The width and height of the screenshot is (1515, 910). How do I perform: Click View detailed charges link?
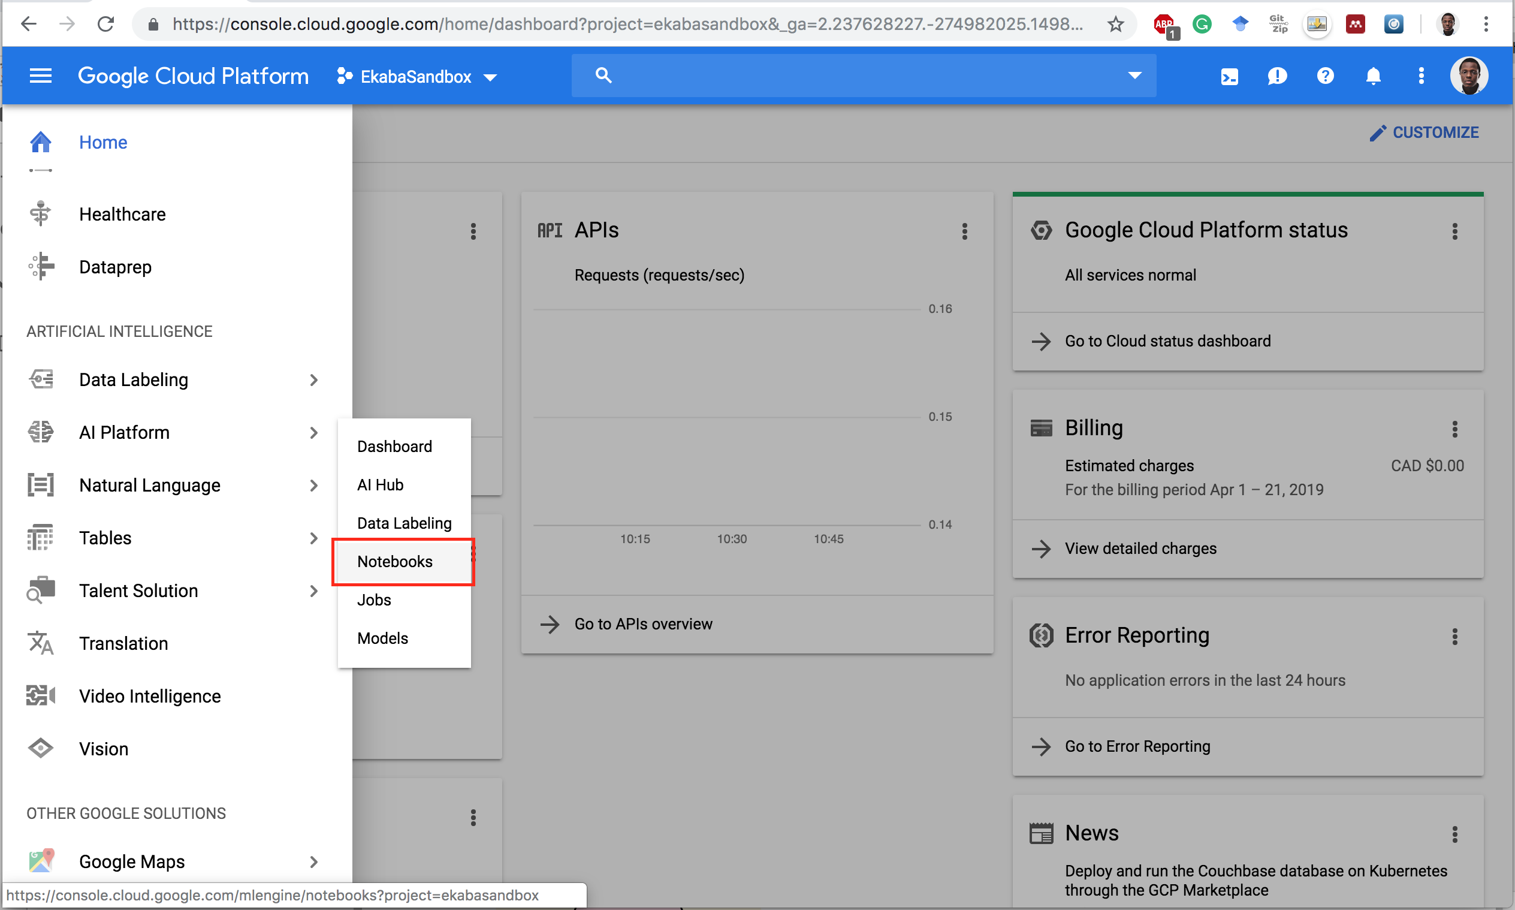(x=1140, y=549)
